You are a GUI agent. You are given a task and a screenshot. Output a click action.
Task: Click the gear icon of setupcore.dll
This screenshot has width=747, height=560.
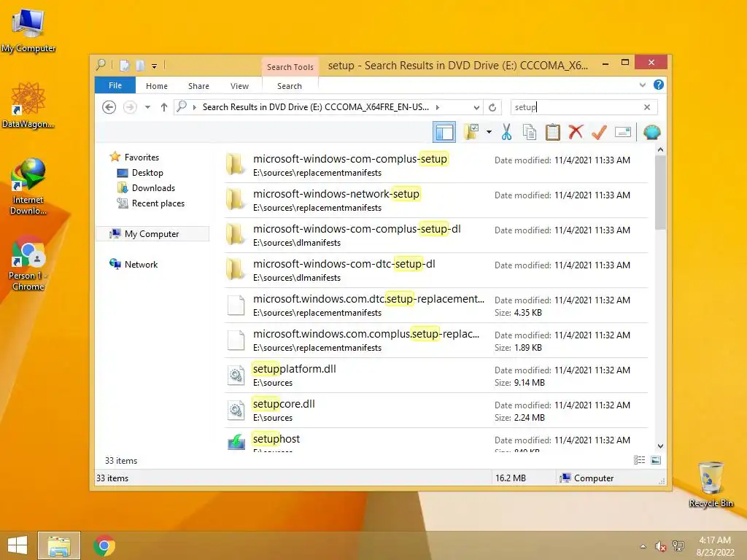[236, 410]
